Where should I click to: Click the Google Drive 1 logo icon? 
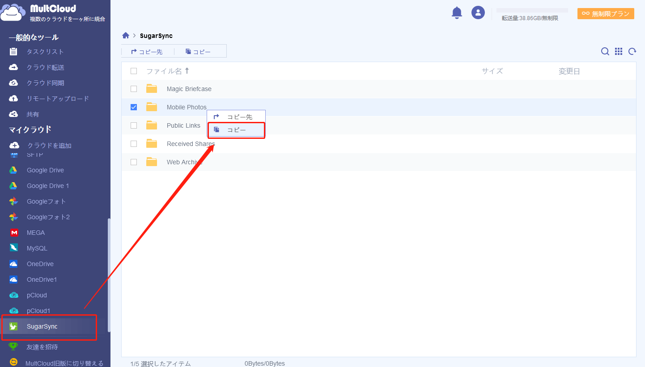coord(14,186)
